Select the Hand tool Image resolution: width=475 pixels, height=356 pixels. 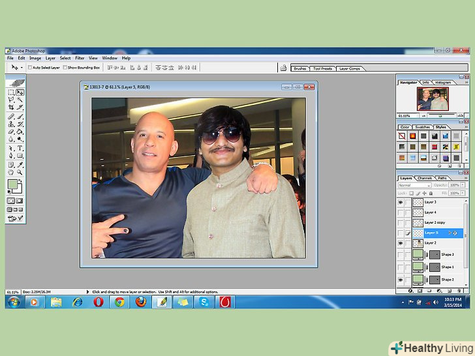tap(11, 172)
